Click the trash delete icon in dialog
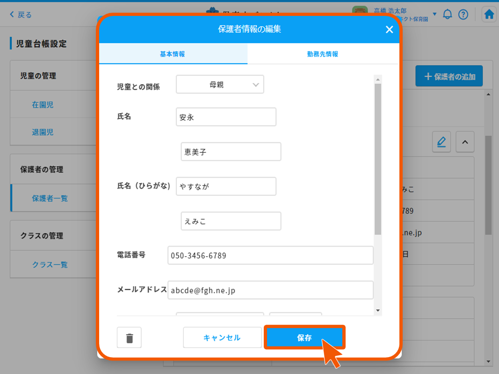Image resolution: width=499 pixels, height=374 pixels. point(130,338)
